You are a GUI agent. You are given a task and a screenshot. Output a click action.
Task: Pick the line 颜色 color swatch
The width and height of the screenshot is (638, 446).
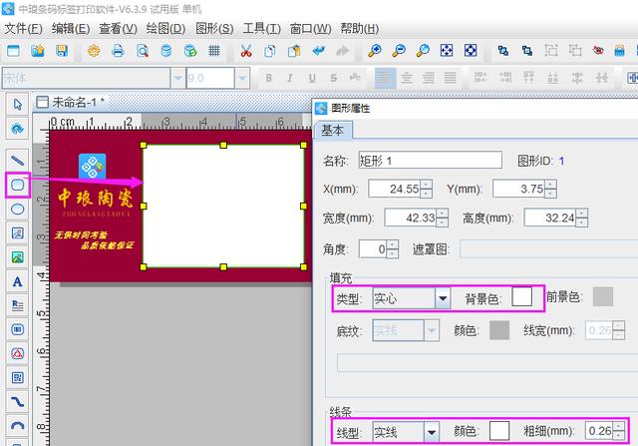[x=499, y=430]
